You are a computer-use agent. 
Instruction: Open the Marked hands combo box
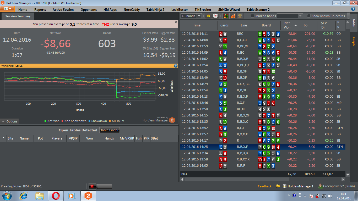[x=290, y=16]
